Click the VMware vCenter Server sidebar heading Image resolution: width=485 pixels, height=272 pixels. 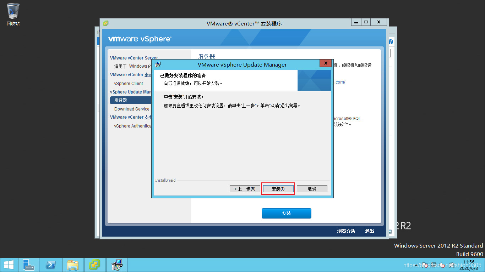(x=134, y=58)
